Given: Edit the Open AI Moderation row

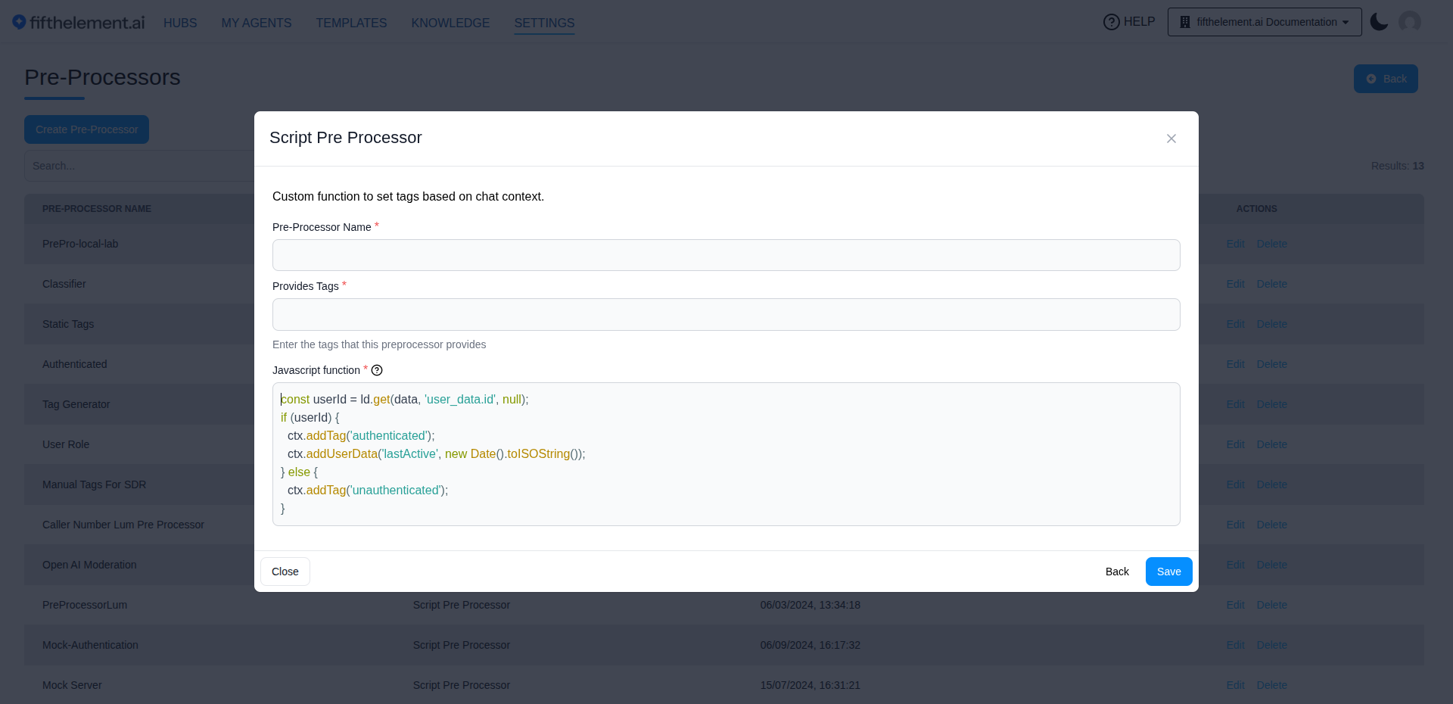Looking at the screenshot, I should tap(1235, 565).
